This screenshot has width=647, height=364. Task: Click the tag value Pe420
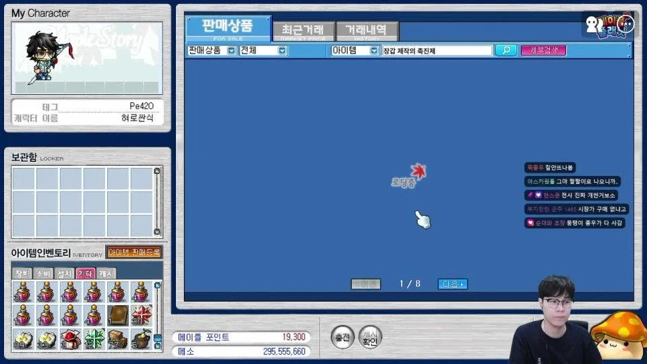point(142,106)
